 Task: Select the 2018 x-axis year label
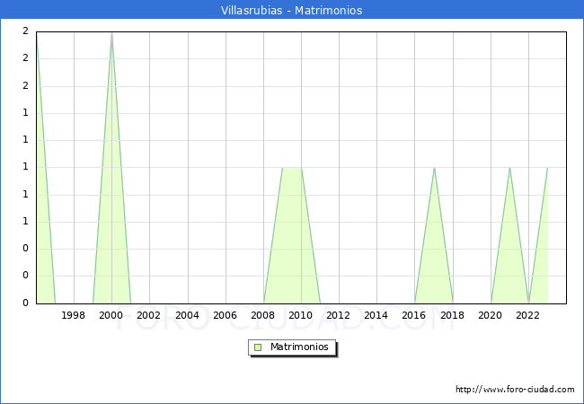452,315
